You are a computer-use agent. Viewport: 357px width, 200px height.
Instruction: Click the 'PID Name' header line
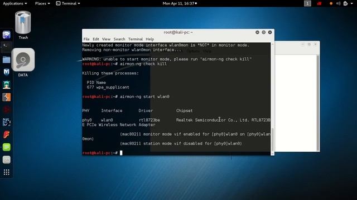[96, 83]
